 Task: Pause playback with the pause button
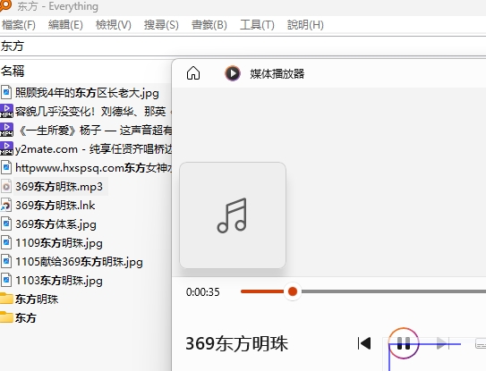click(404, 343)
